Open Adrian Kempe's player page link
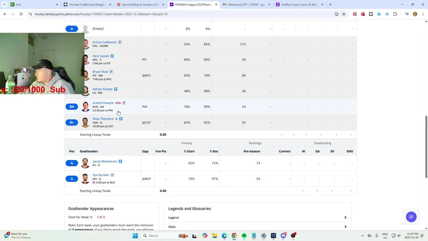Image resolution: width=428 pixels, height=241 pixels. coord(102,89)
